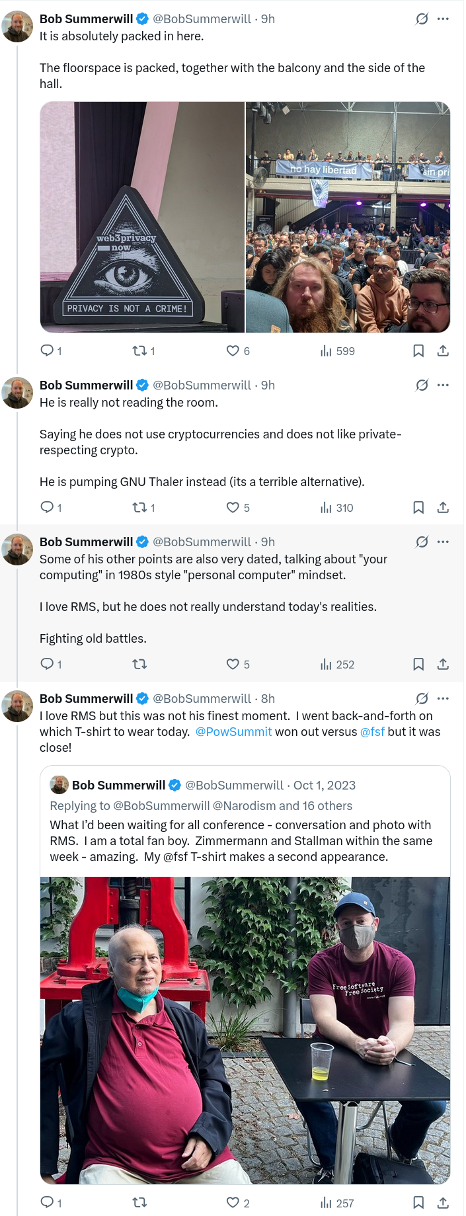Open Grok icon on first tweet
The image size is (466, 1216).
coord(422,19)
